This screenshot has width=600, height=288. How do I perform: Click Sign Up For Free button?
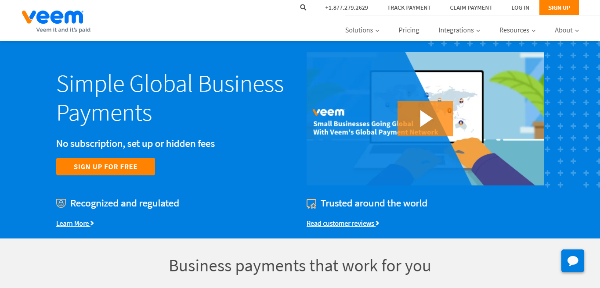[105, 167]
